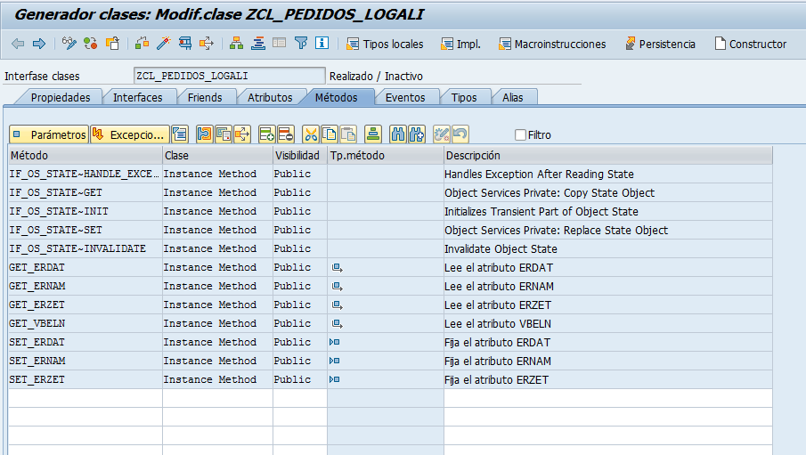Click the green sort/stack icon
This screenshot has width=806, height=455.
click(372, 134)
